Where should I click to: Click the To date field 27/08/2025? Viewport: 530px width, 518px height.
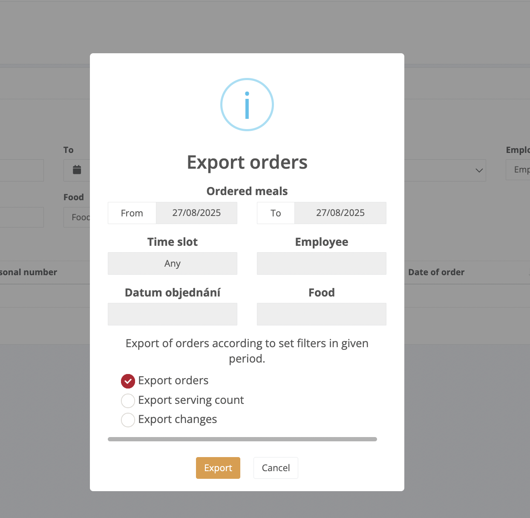click(340, 213)
